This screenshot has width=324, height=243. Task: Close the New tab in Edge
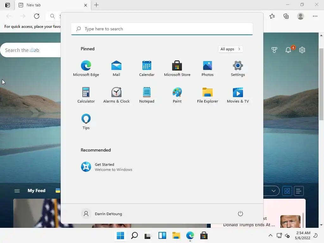[85, 5]
